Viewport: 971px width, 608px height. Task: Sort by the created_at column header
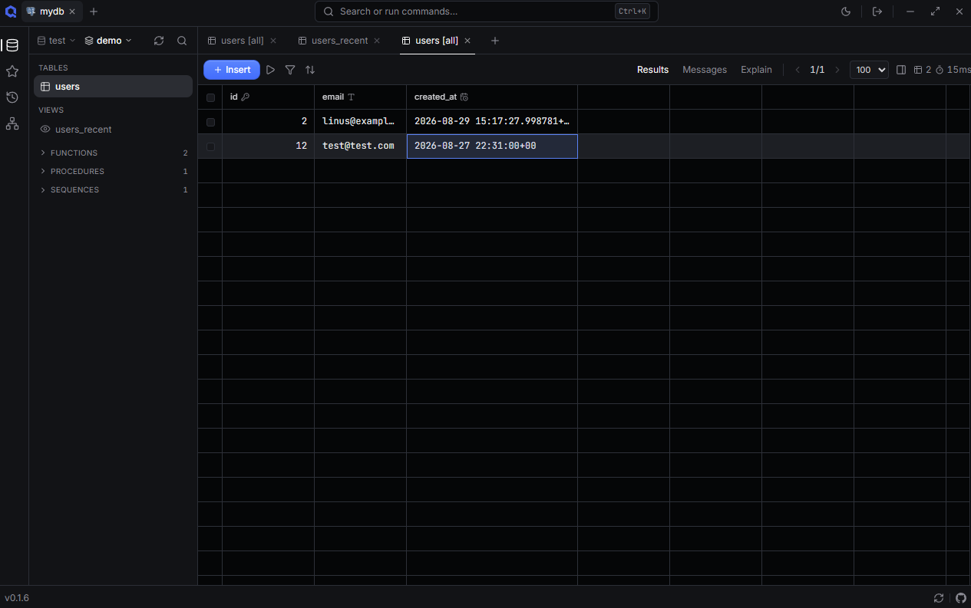[492, 97]
